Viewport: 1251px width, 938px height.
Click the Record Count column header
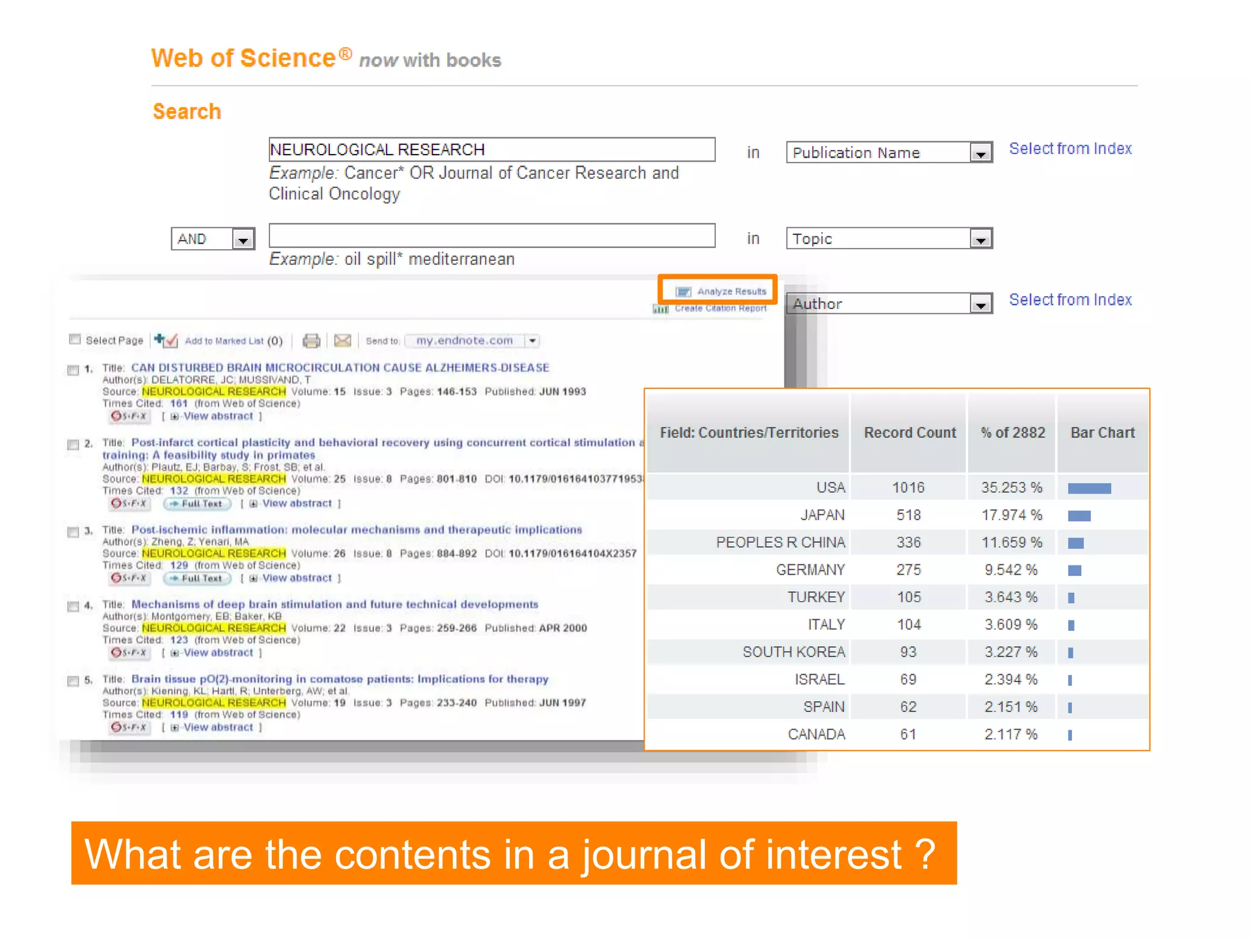tap(910, 433)
